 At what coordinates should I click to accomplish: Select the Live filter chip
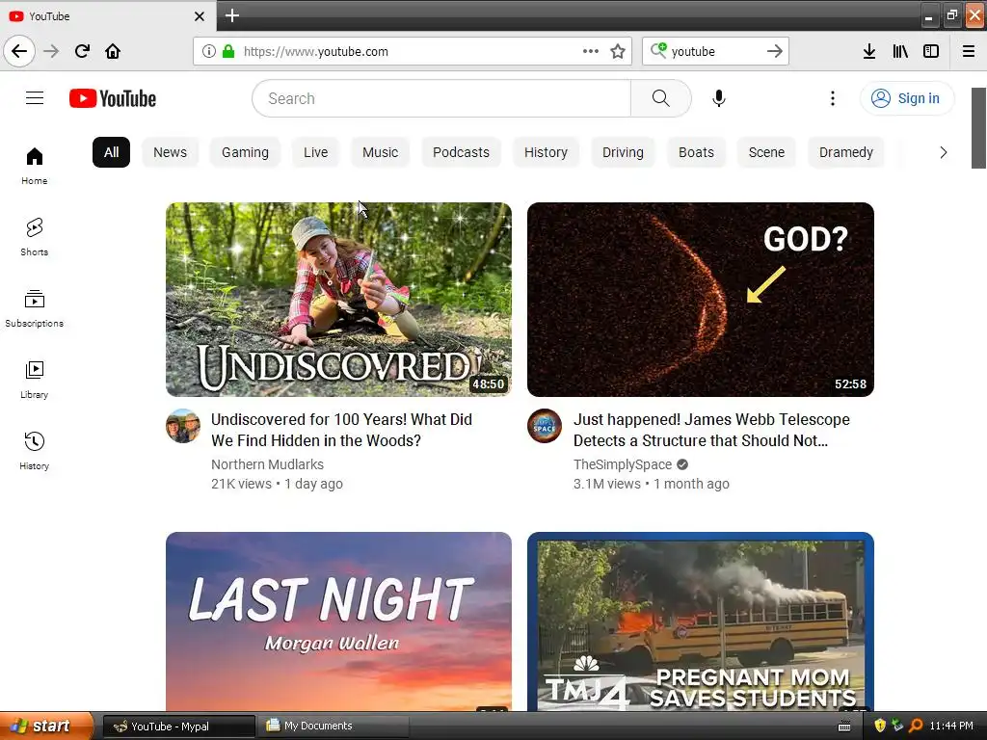point(315,152)
